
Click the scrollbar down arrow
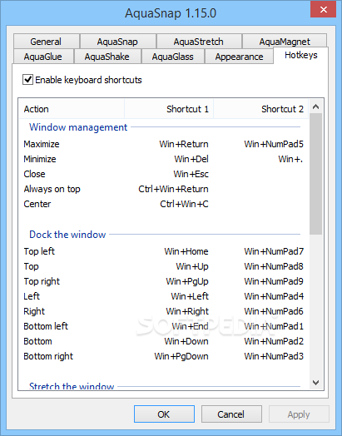click(x=315, y=383)
